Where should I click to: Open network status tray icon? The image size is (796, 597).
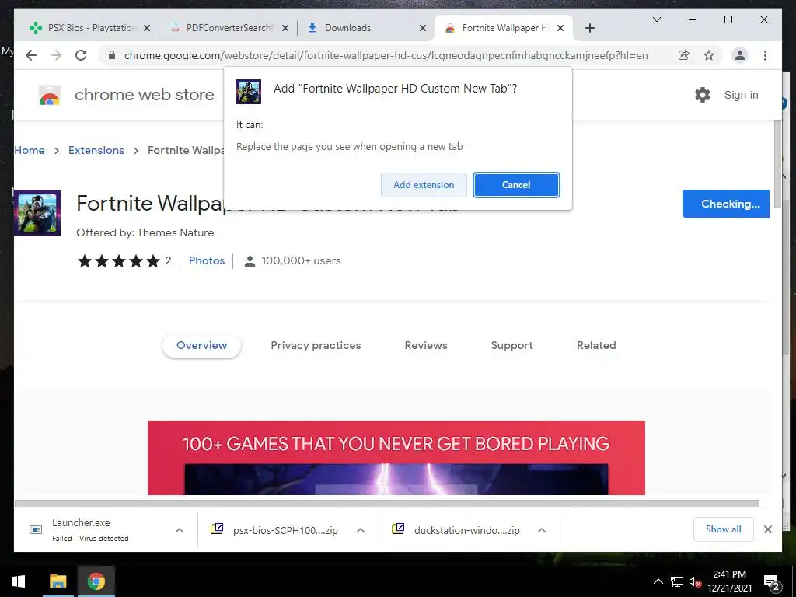pyautogui.click(x=677, y=581)
